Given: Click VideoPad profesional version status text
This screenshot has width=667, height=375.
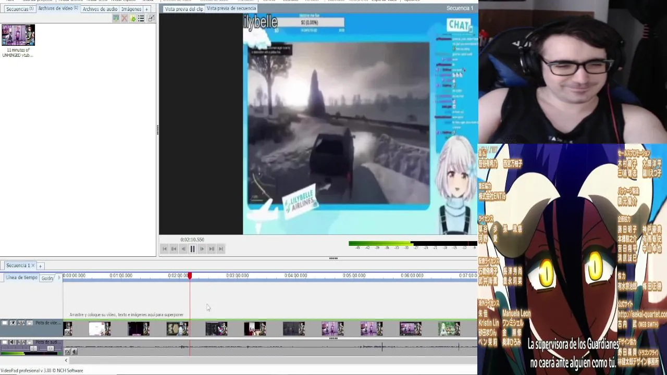Looking at the screenshot, I should point(42,371).
